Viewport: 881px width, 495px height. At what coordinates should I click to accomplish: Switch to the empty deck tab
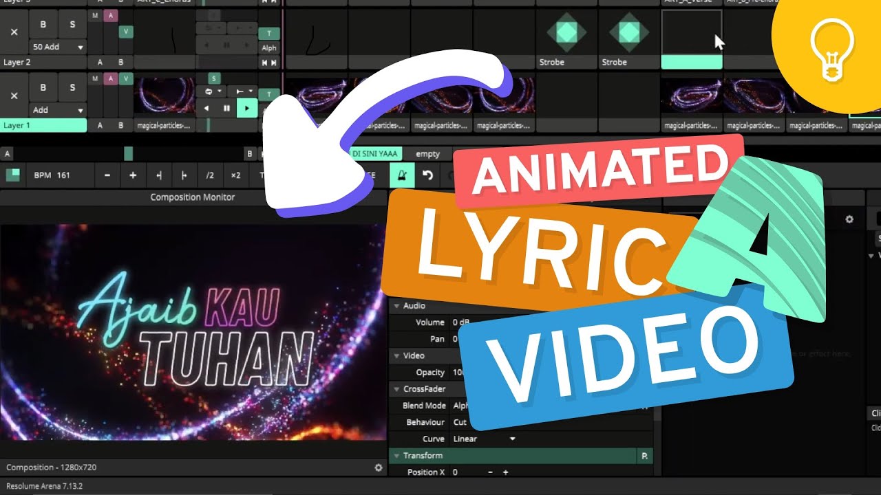point(427,153)
